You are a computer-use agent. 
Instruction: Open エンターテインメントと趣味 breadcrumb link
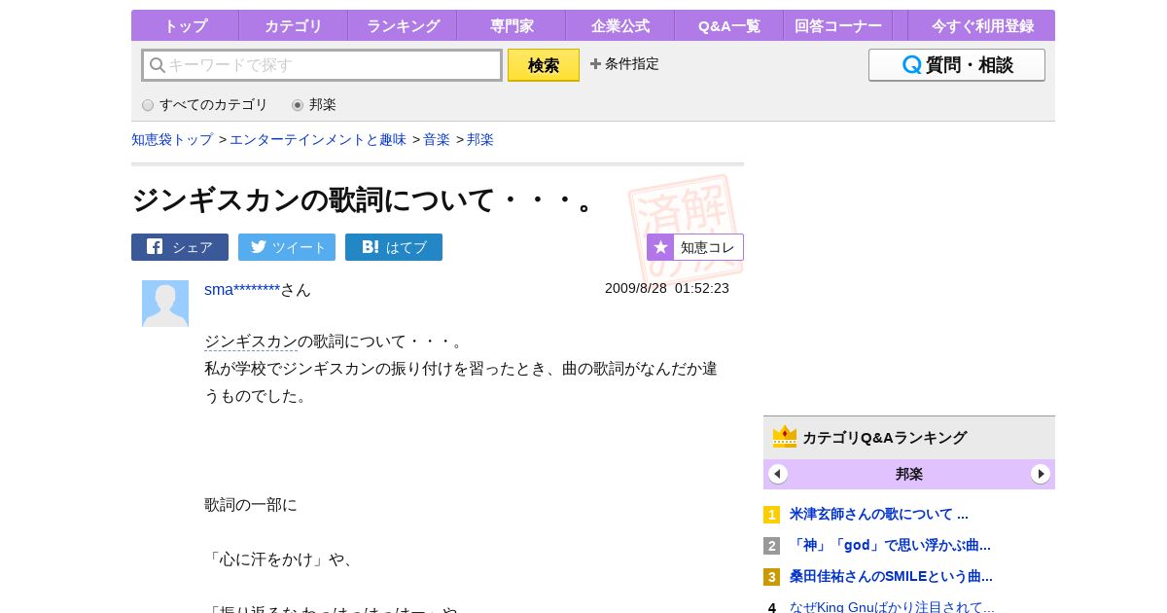coord(318,139)
